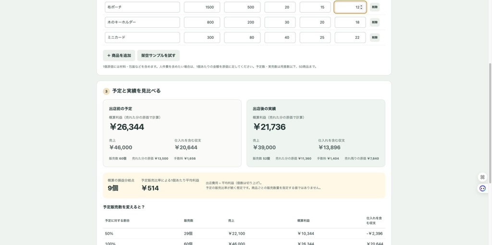
Task: Click the up arrow in the 12 spinner
Action: pyautogui.click(x=361, y=6)
